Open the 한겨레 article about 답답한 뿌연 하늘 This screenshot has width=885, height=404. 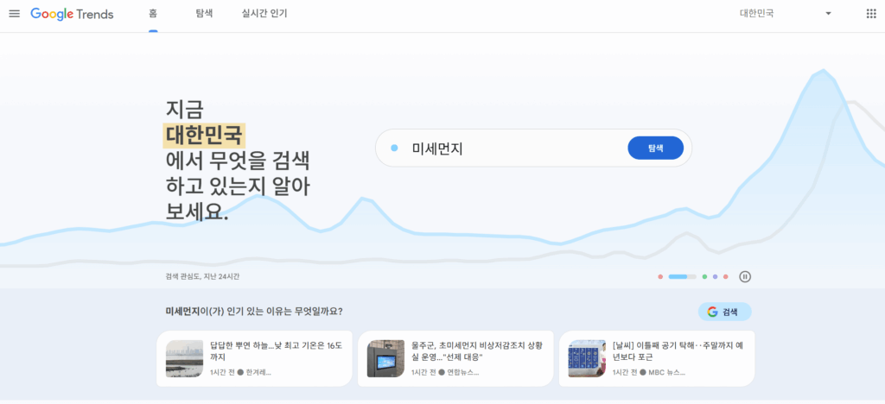[x=277, y=357]
